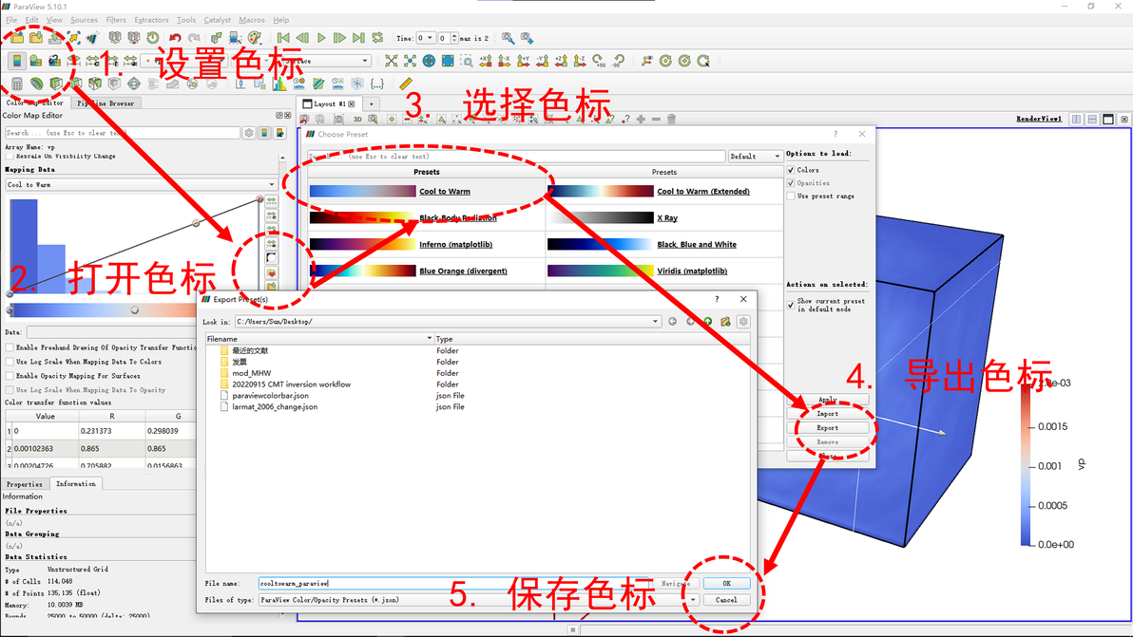Click the choose preset heart-folder icon
The image size is (1133, 637).
click(x=272, y=273)
